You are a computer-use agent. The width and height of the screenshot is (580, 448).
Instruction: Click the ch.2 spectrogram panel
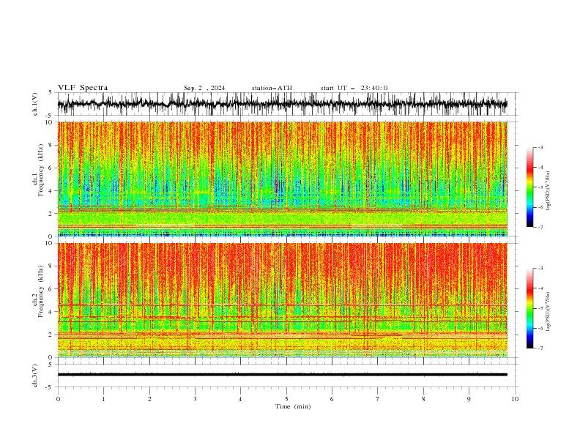coord(282,300)
